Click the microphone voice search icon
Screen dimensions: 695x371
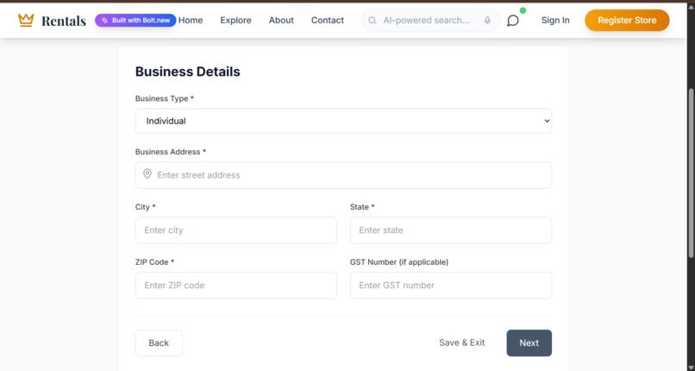[x=487, y=21]
